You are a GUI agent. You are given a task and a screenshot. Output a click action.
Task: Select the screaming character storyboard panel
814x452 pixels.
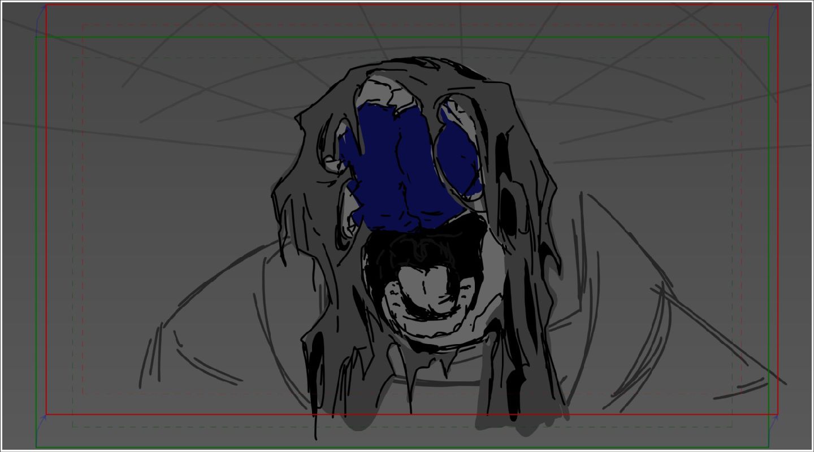coord(407,226)
